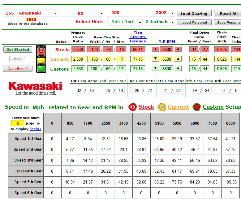Decrease Stock M.P.RPM with down arrow

155,49
